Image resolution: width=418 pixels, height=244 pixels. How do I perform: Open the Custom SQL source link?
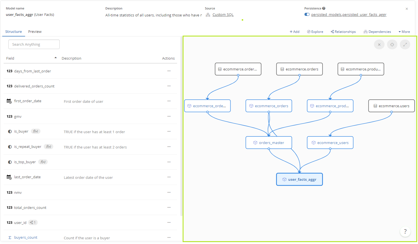click(223, 15)
